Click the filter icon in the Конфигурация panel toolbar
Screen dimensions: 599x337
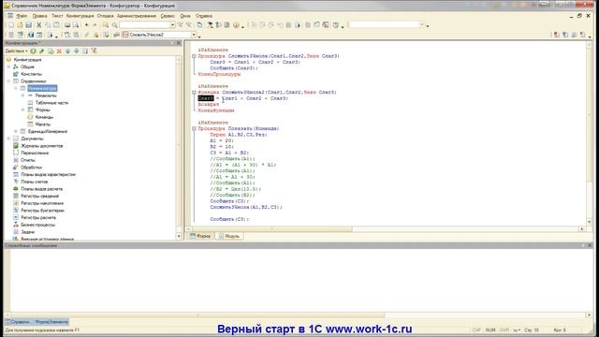tap(94, 51)
